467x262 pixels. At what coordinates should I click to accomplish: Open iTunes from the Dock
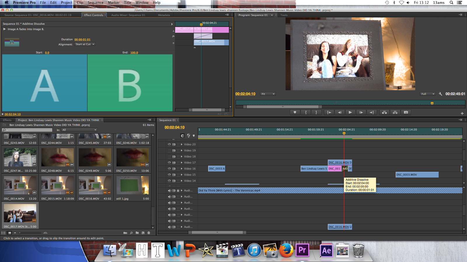click(x=254, y=250)
